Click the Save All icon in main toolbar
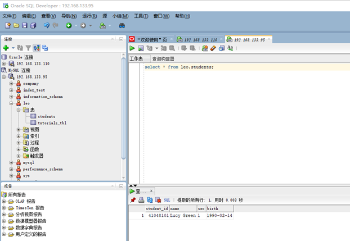The image size is (350, 241). point(33,25)
